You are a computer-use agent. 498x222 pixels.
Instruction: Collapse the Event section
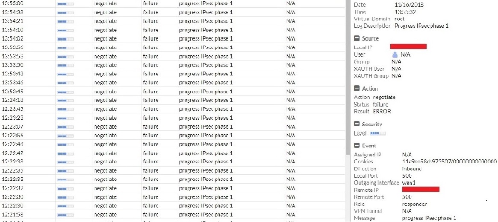pos(357,145)
